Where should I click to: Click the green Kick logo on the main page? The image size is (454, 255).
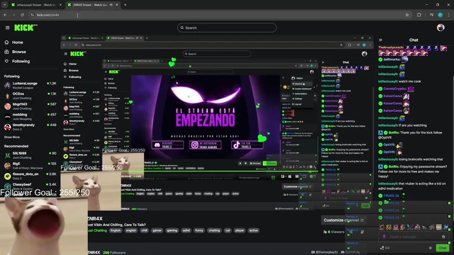26,28
